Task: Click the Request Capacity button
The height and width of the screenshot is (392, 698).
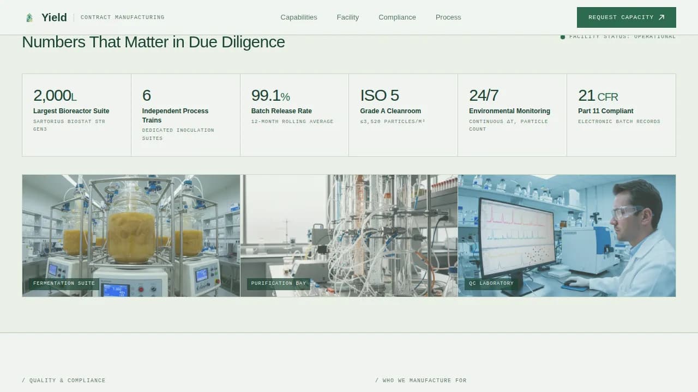Action: (626, 17)
